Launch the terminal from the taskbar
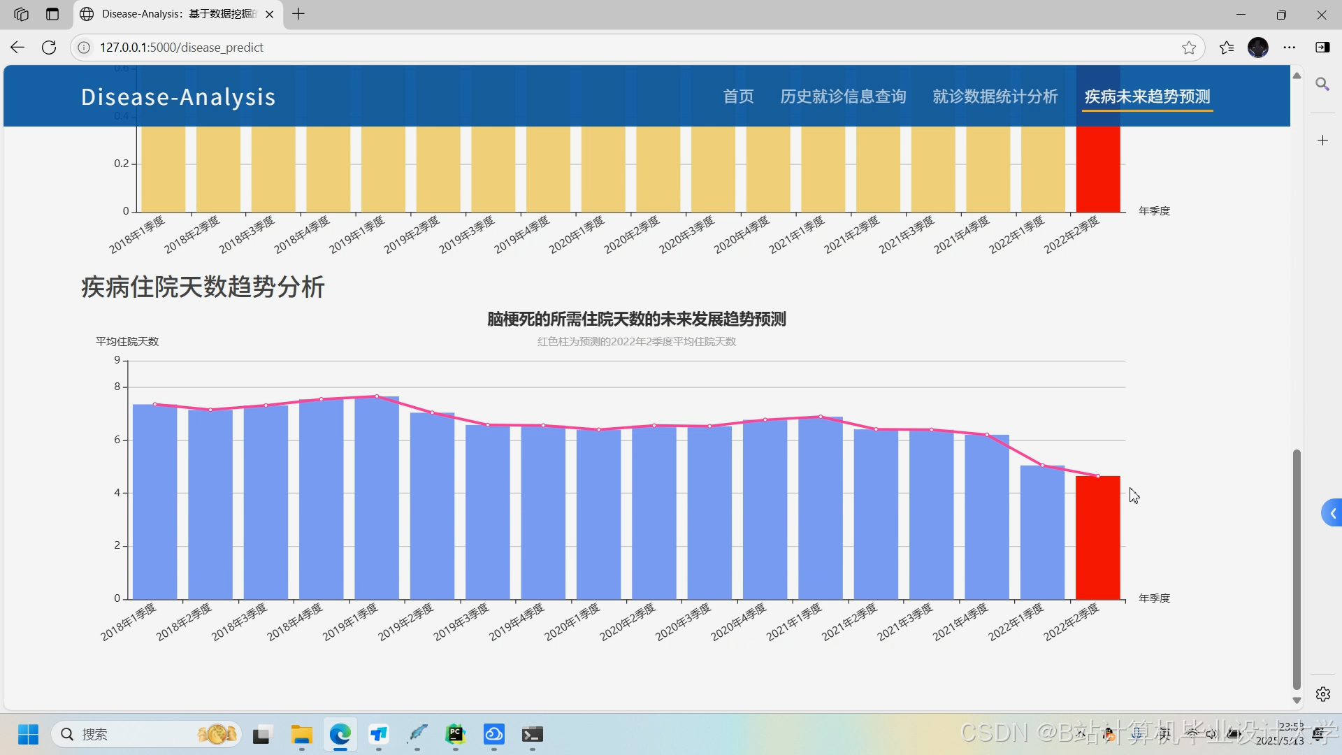This screenshot has width=1342, height=755. click(533, 735)
